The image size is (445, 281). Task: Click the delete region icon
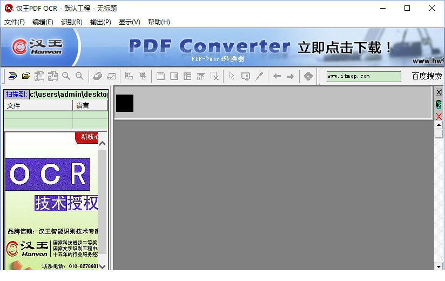(x=214, y=76)
